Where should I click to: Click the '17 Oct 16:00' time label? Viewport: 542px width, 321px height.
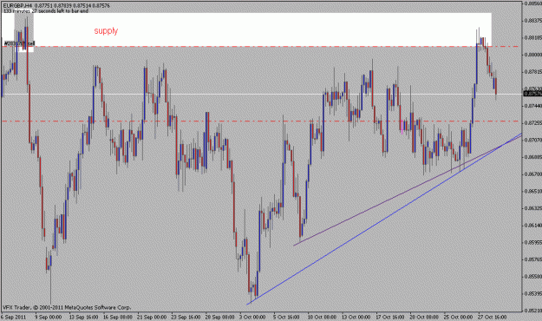tap(390, 317)
